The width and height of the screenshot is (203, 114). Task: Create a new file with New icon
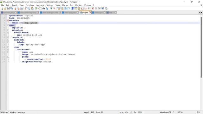coord(2,9)
